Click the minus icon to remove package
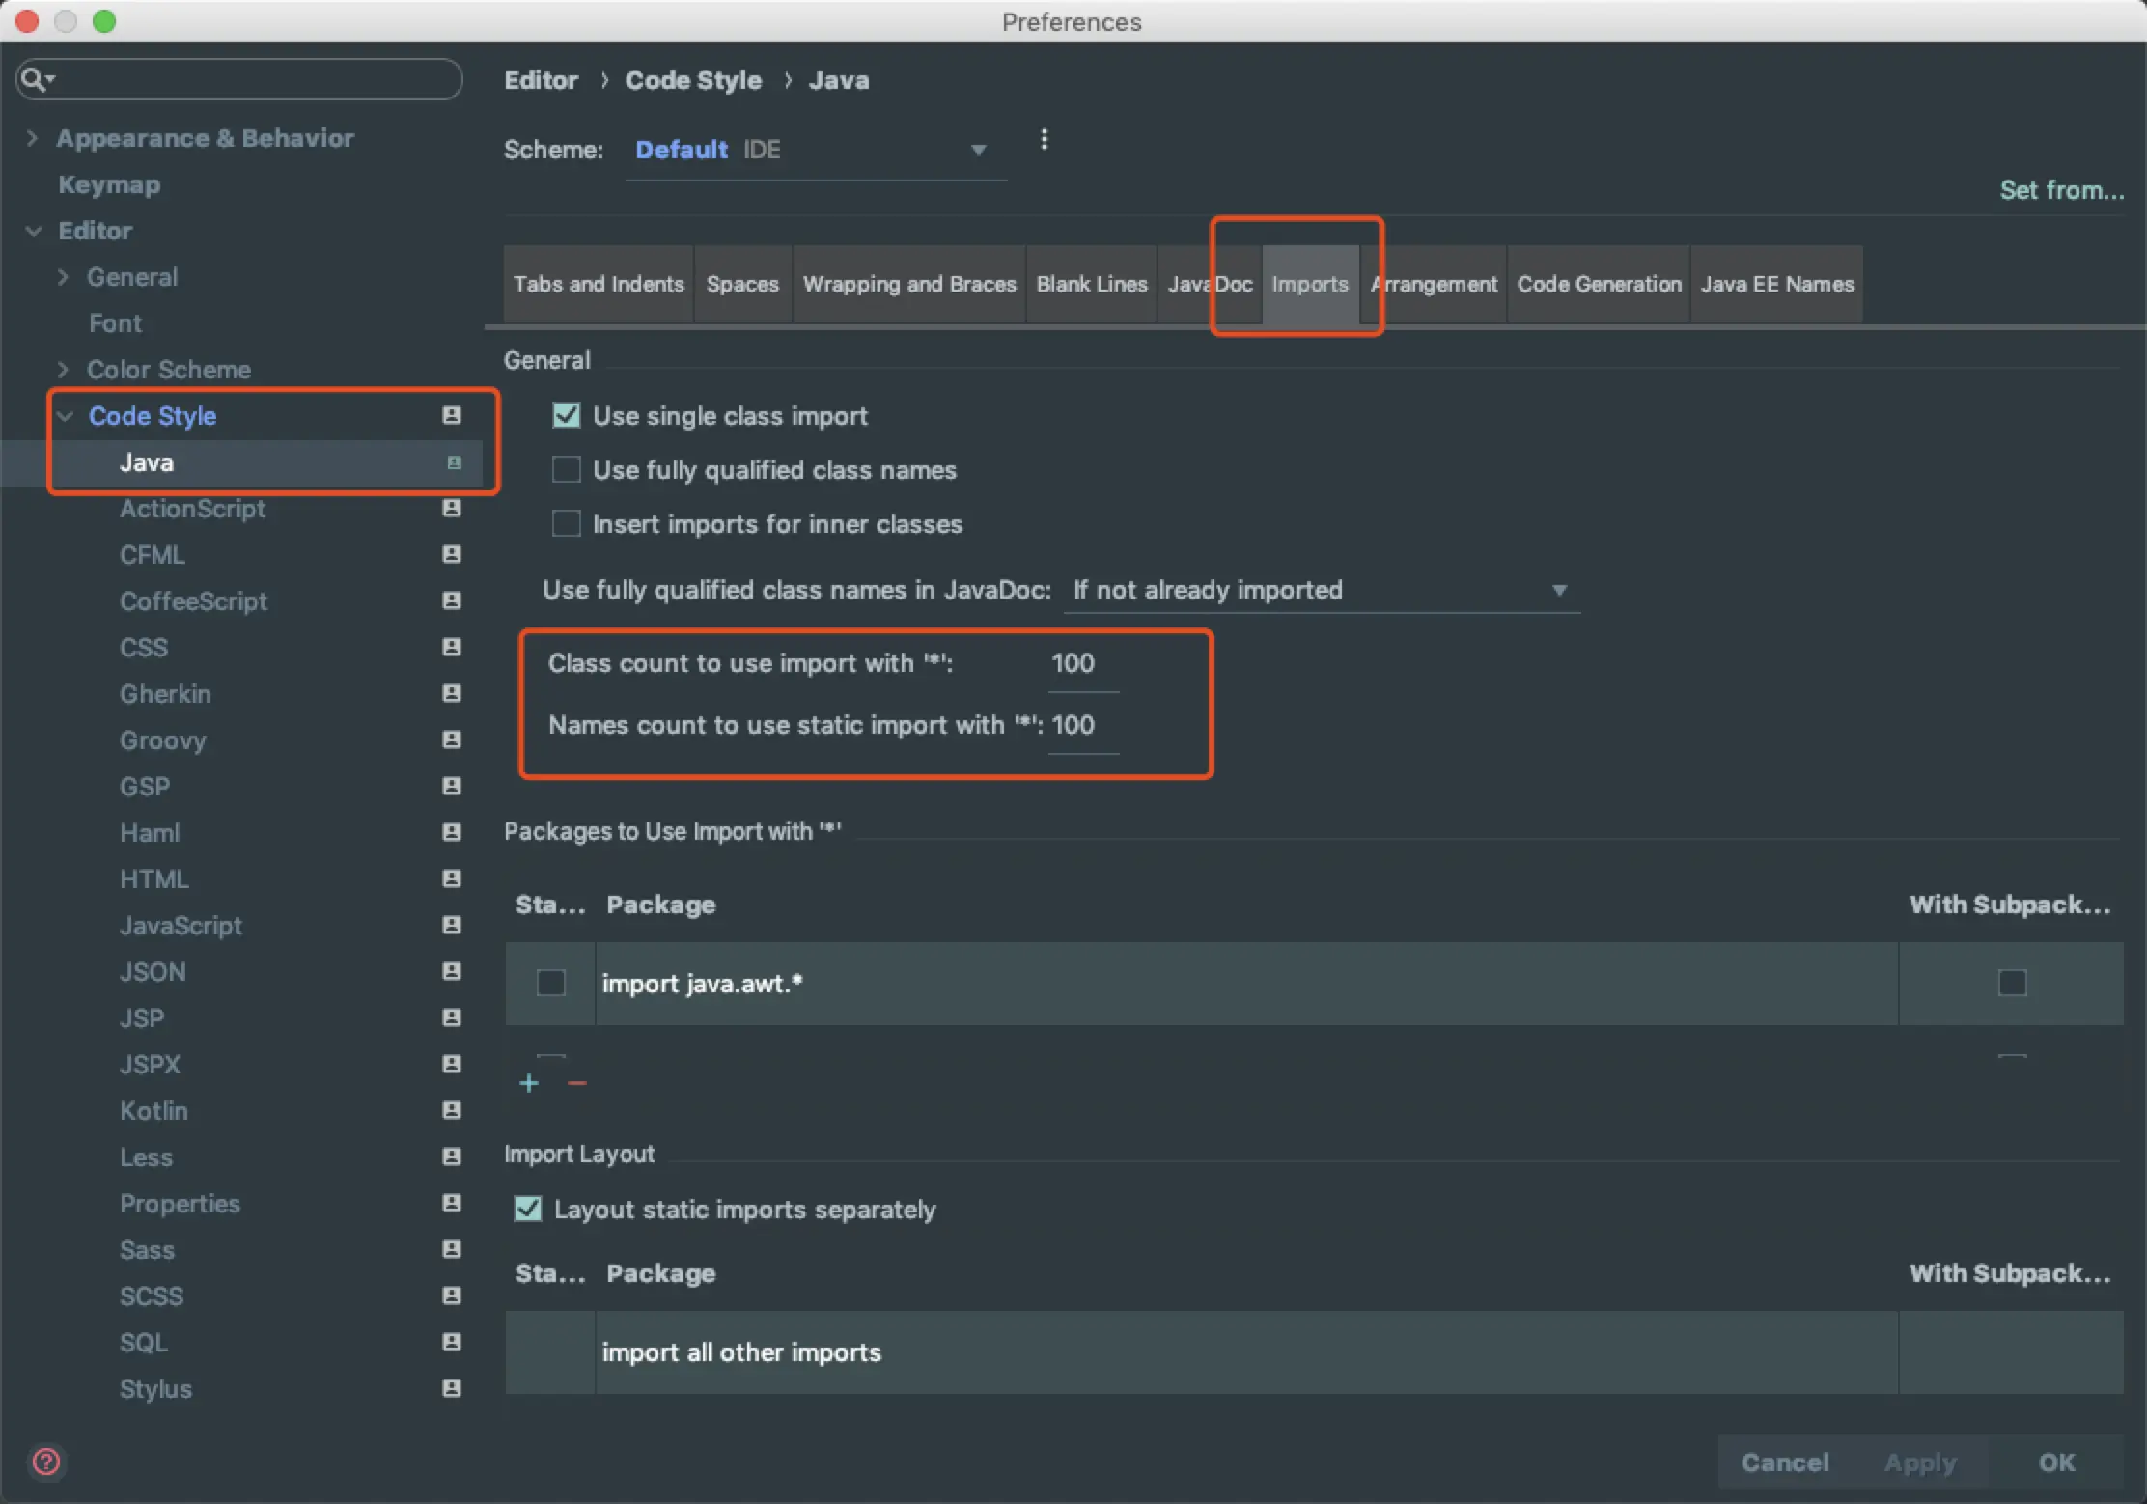 click(x=577, y=1083)
